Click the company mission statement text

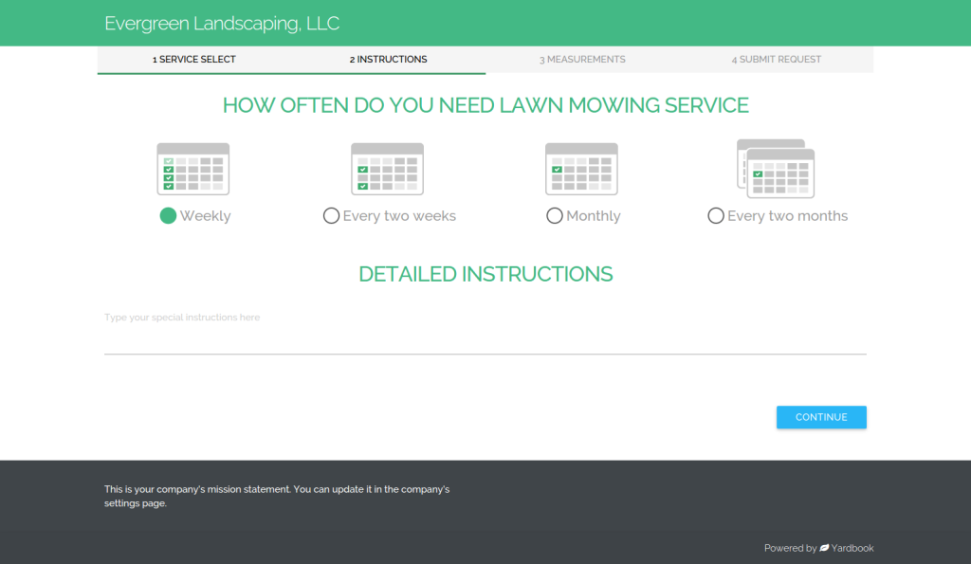pos(277,496)
